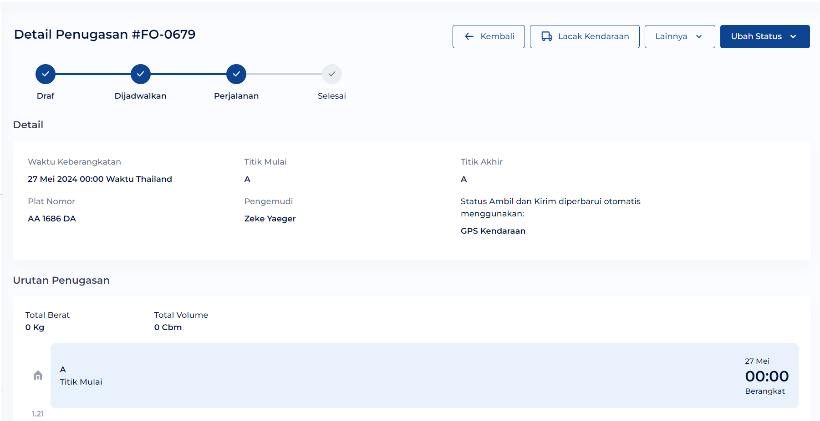This screenshot has width=820, height=421.
Task: Select the Selesai step label
Action: [x=332, y=96]
